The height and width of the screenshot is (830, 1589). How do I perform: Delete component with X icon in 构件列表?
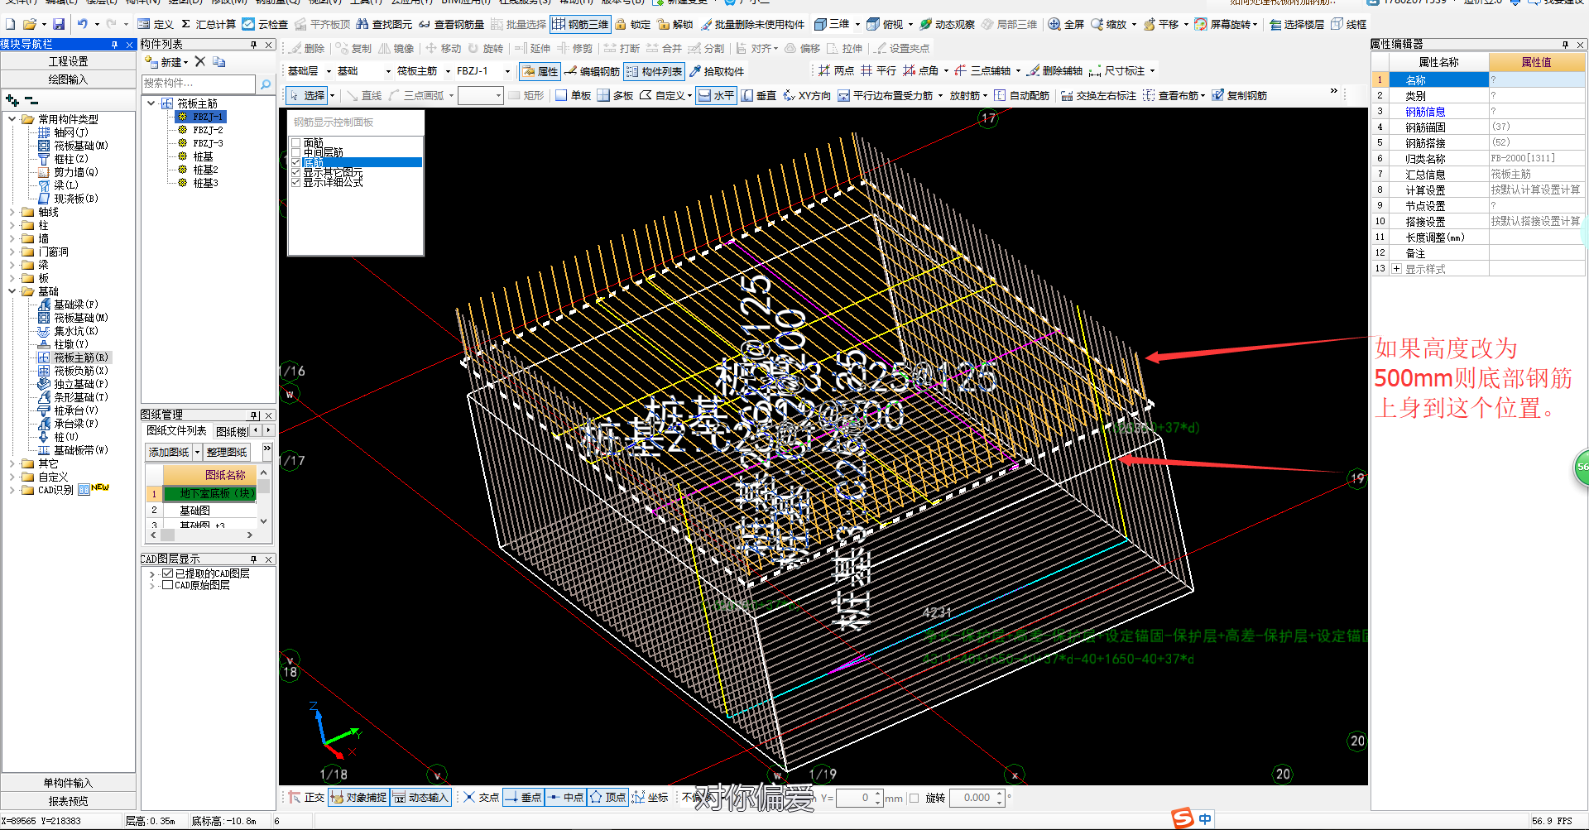[199, 62]
